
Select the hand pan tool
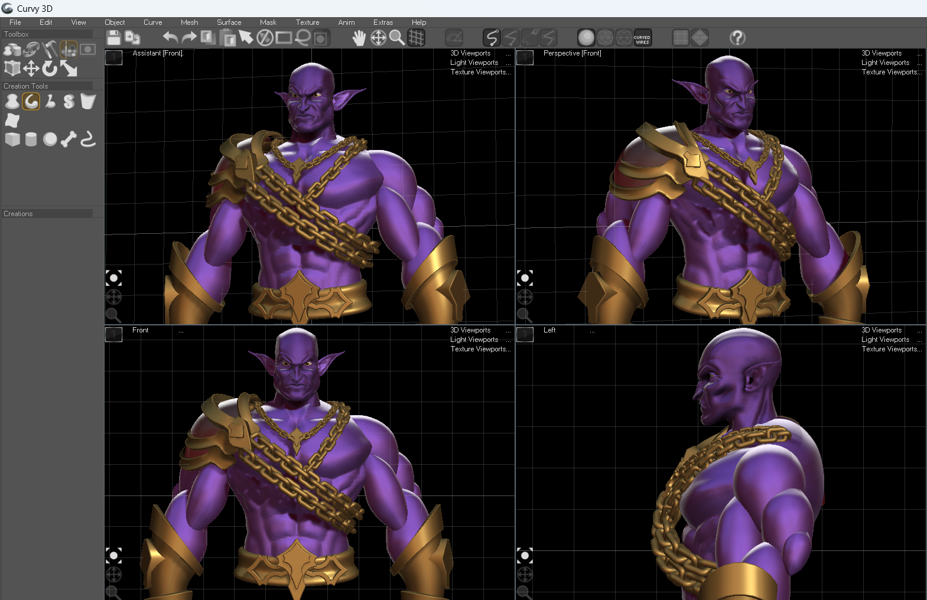click(359, 38)
